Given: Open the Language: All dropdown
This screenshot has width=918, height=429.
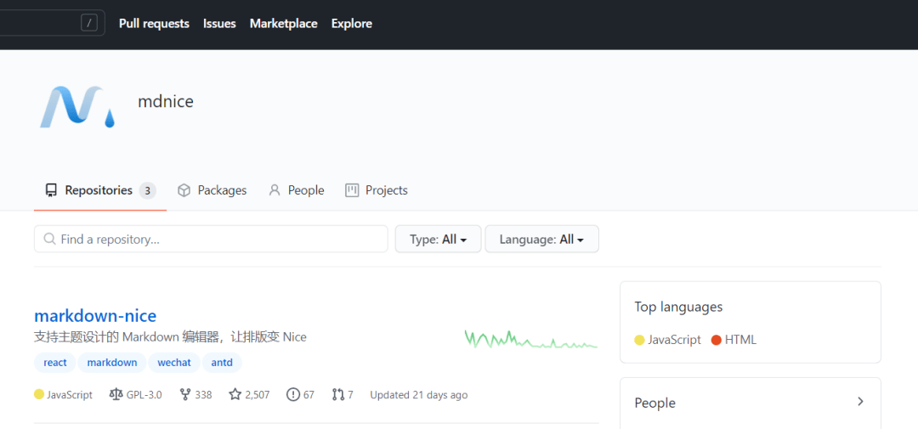Looking at the screenshot, I should point(541,240).
